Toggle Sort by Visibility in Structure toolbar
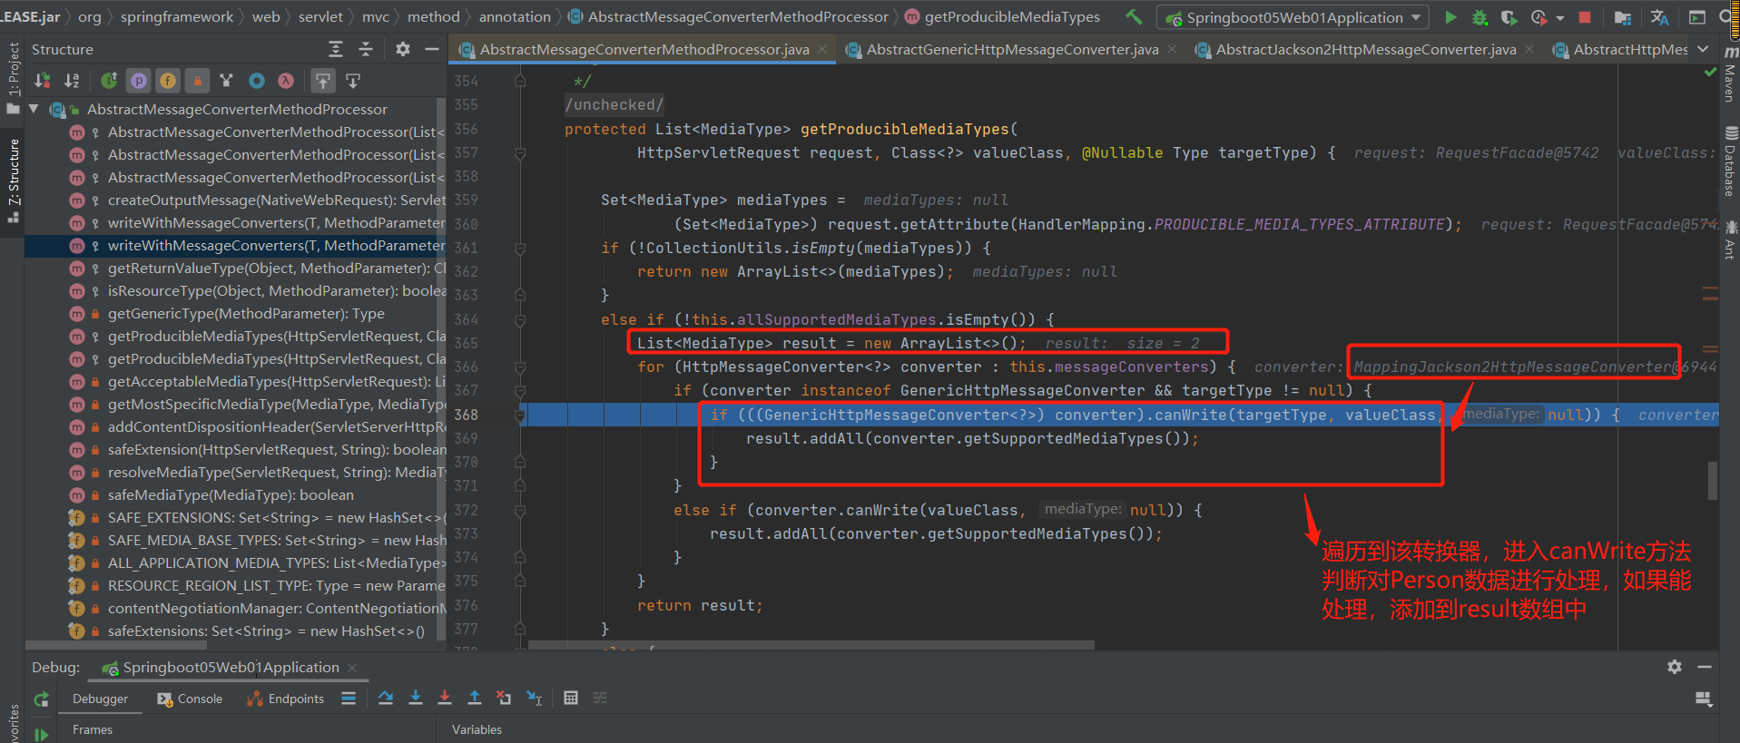 pos(43,81)
